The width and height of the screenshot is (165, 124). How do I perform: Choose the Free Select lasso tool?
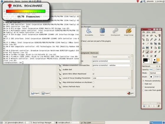pyautogui.click(x=151, y=36)
